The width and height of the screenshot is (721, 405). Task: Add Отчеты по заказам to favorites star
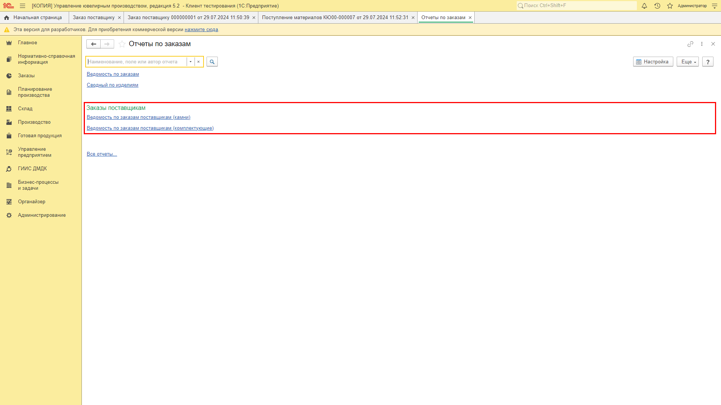point(122,44)
